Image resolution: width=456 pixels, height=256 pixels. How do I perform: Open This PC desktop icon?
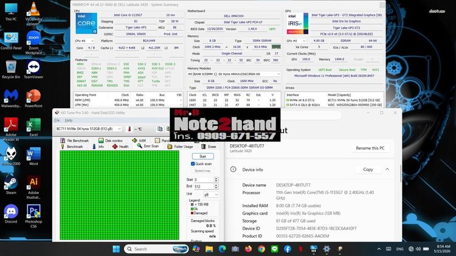pos(11,12)
